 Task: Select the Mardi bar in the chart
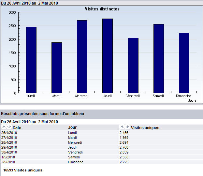coord(56,68)
